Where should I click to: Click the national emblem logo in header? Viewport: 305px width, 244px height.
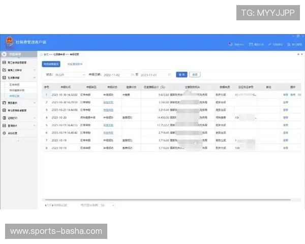click(9, 42)
